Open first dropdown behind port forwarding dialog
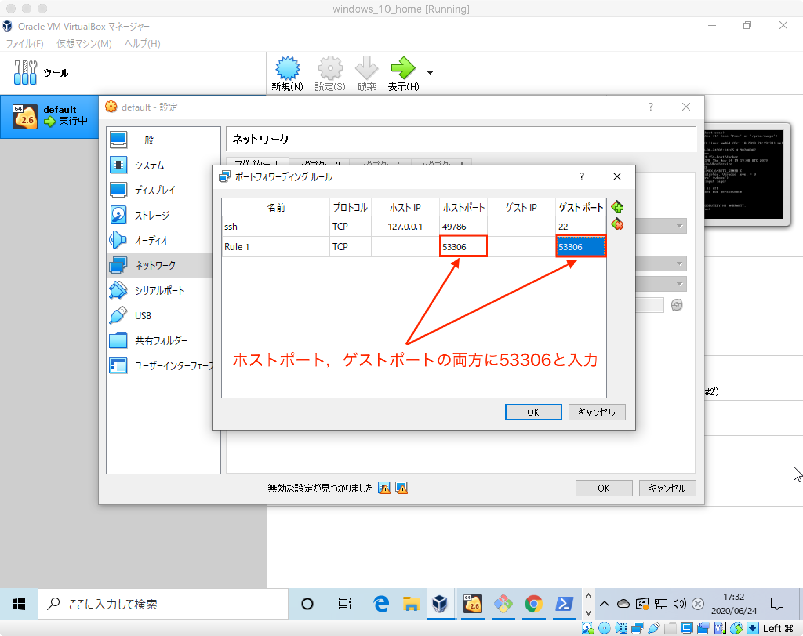The image size is (803, 636). 679,226
